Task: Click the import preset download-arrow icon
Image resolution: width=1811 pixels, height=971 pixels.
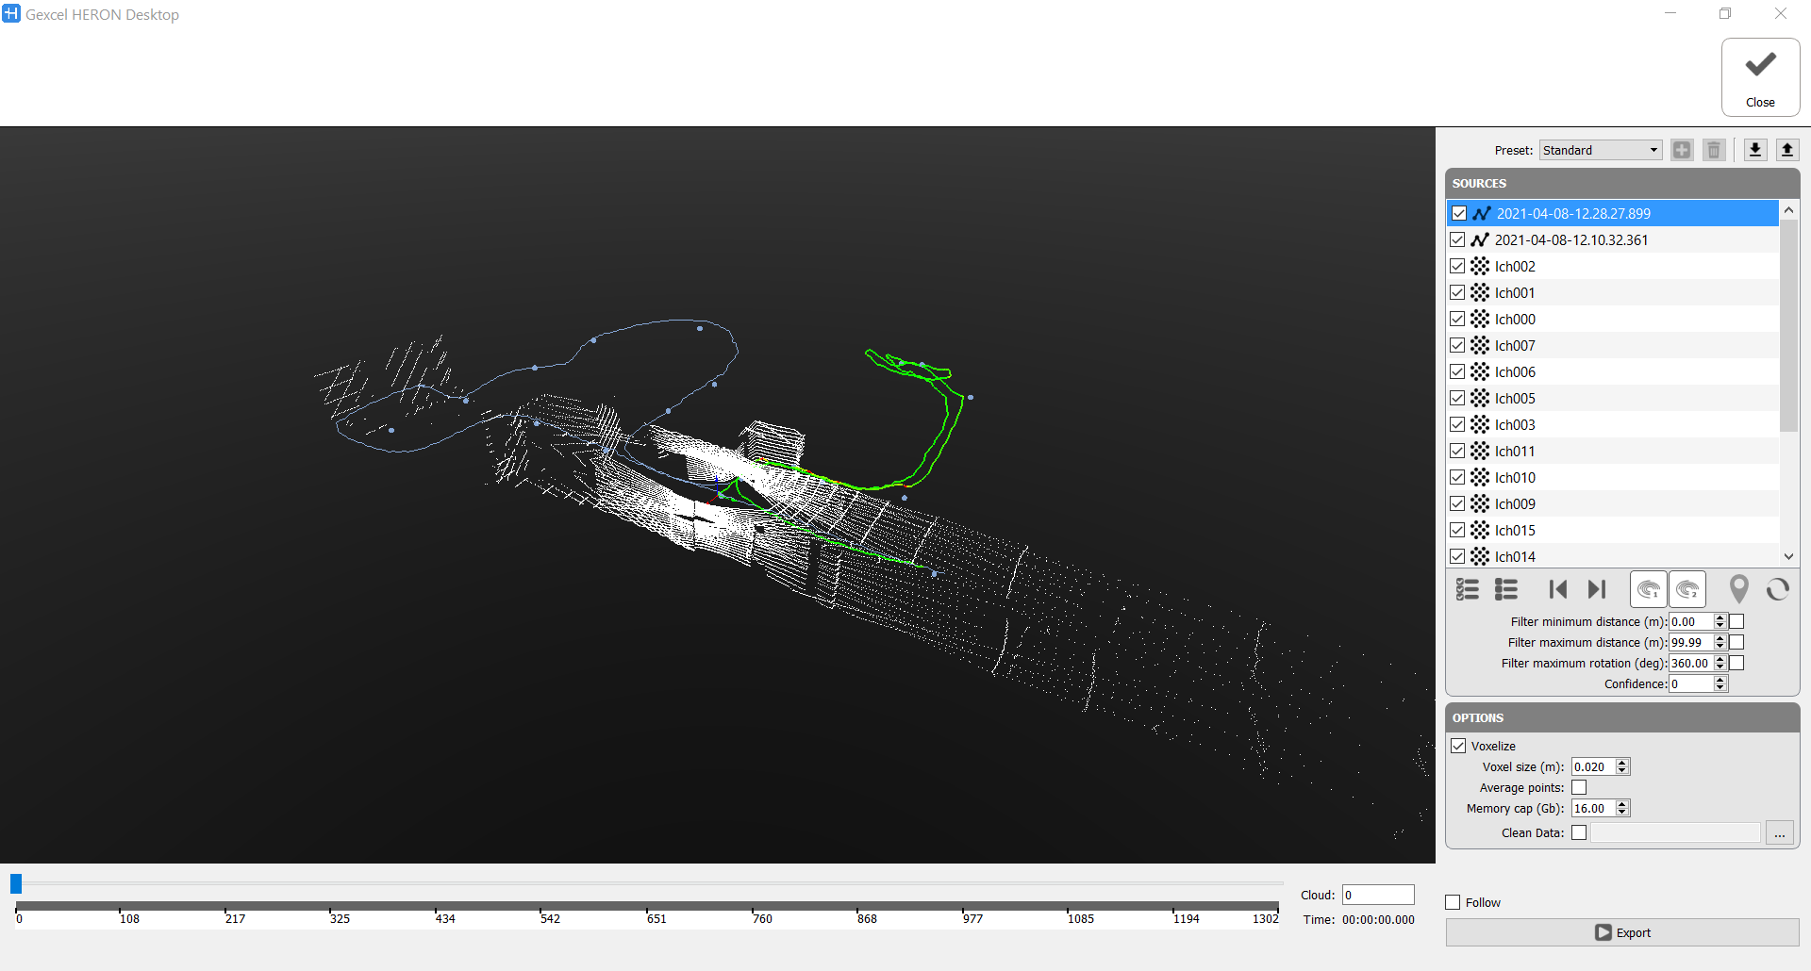Action: (x=1754, y=150)
